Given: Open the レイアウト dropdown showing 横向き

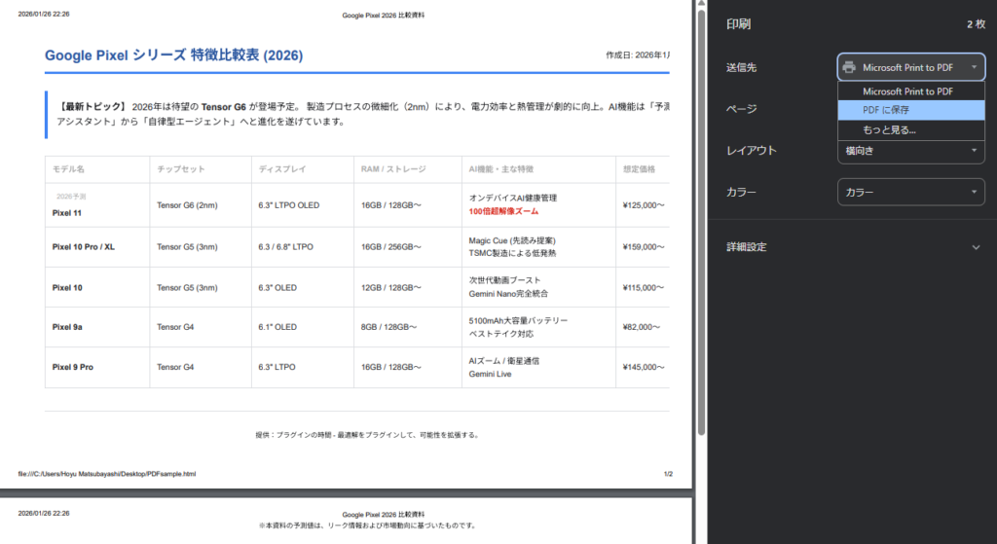Looking at the screenshot, I should click(910, 151).
